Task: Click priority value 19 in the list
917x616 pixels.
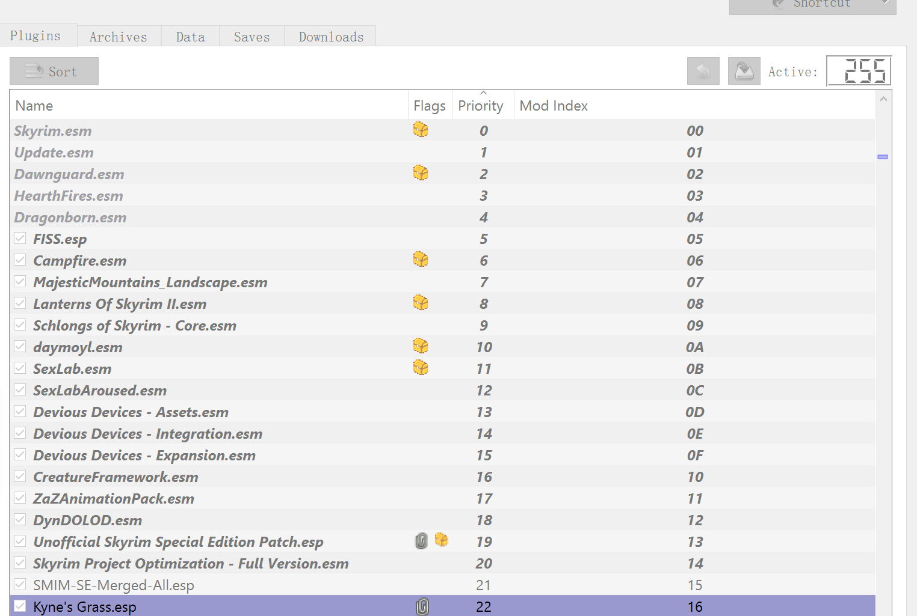Action: (x=484, y=541)
